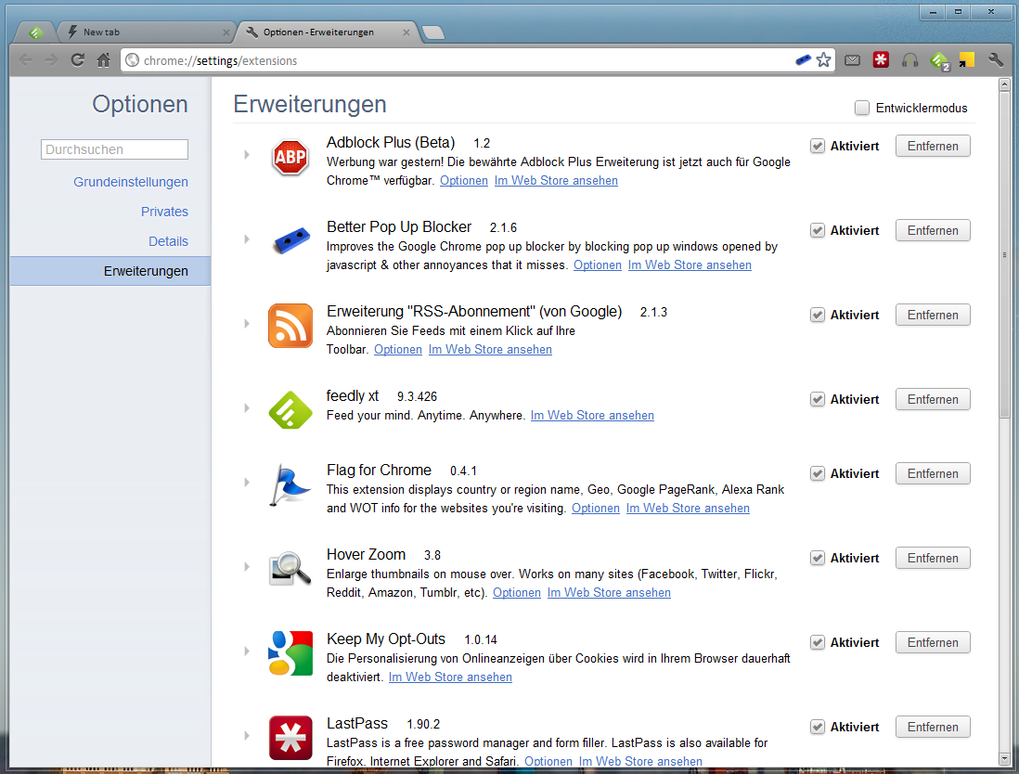Uncheck Aktiviert for Hover Zoom
1019x774 pixels.
[x=818, y=559]
